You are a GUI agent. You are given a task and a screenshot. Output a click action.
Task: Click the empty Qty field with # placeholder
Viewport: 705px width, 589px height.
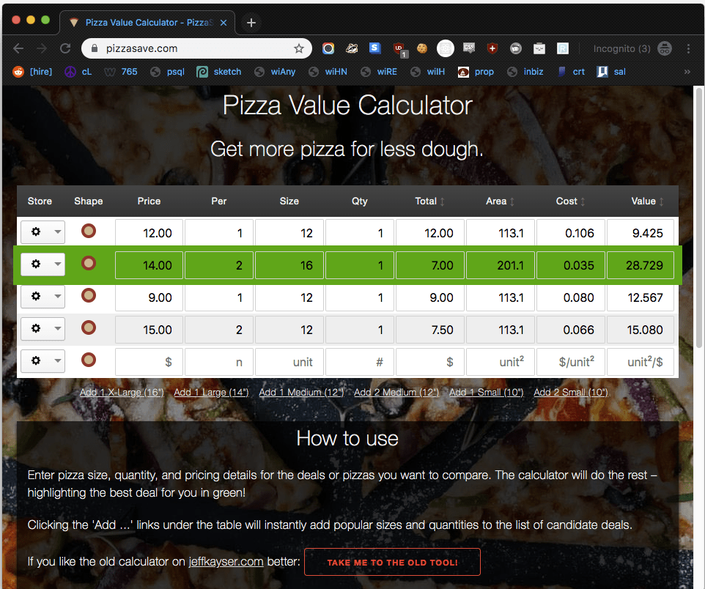point(360,362)
